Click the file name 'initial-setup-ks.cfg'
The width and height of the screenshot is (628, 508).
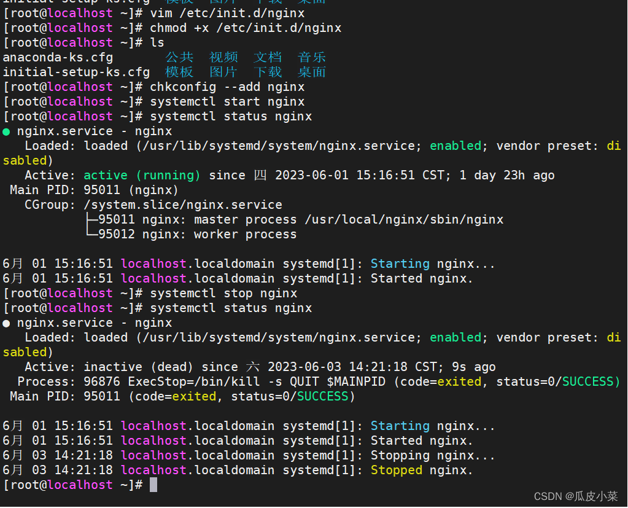click(77, 72)
